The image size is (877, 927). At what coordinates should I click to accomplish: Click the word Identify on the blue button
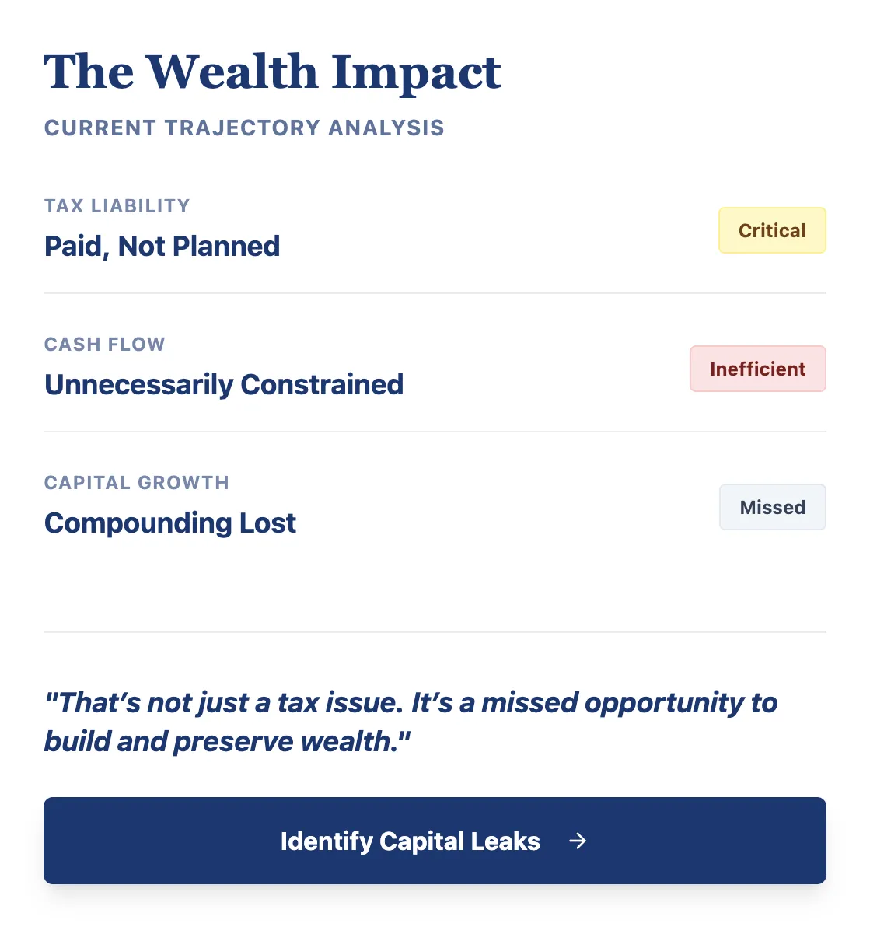(x=327, y=841)
